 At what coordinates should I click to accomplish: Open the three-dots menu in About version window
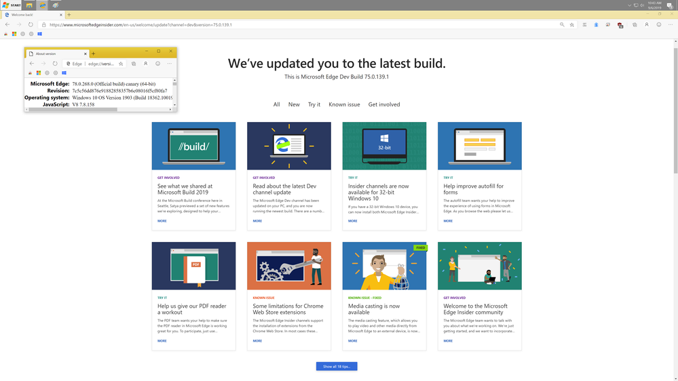pyautogui.click(x=170, y=64)
